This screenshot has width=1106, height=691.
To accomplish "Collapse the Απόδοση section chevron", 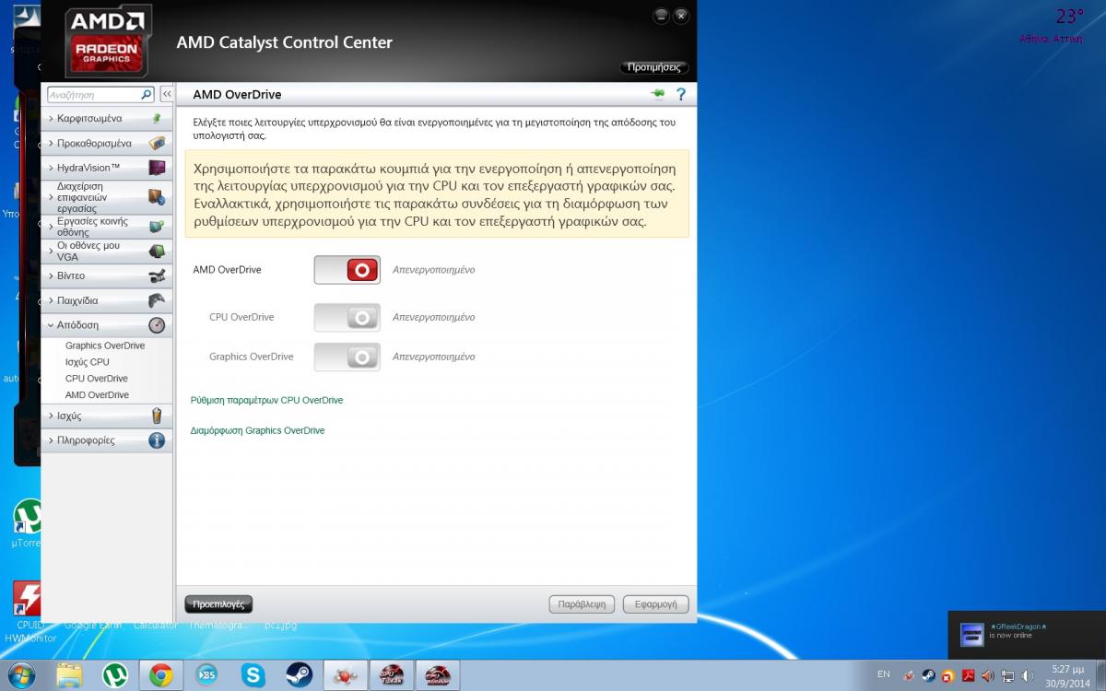I will tap(51, 325).
